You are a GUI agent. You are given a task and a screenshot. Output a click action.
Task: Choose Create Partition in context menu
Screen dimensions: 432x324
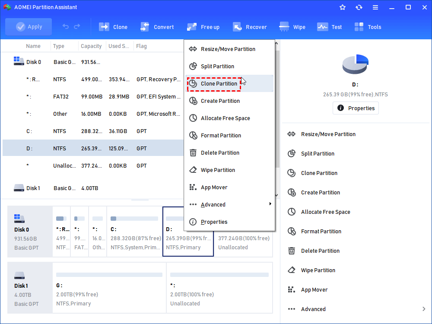coord(229,101)
